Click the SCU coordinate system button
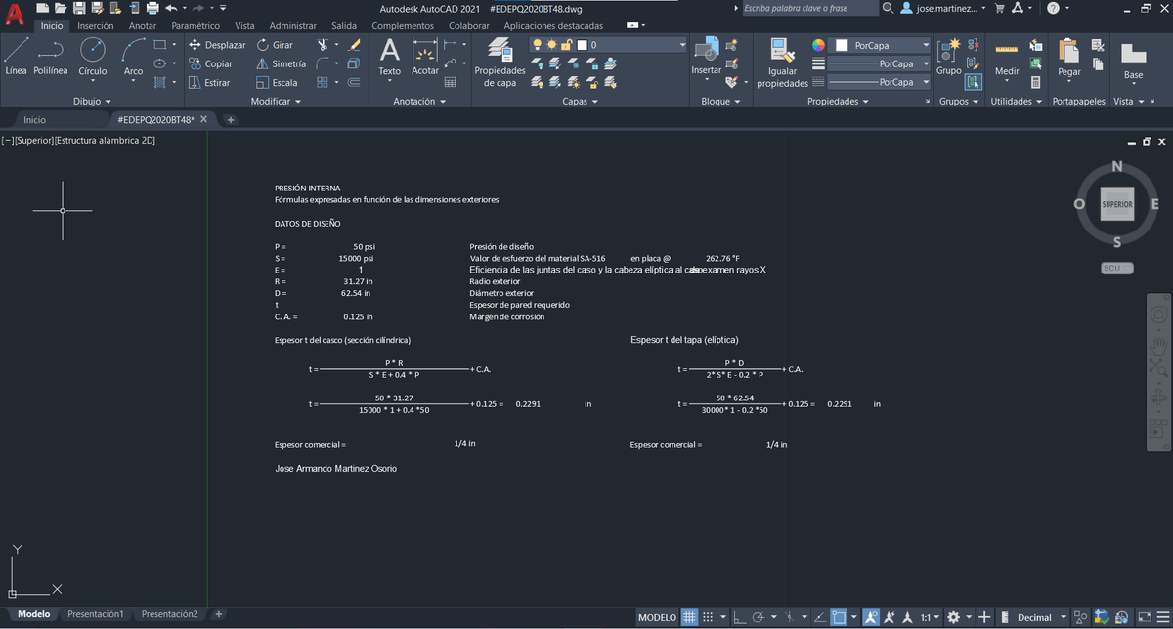The width and height of the screenshot is (1173, 629). point(1116,268)
